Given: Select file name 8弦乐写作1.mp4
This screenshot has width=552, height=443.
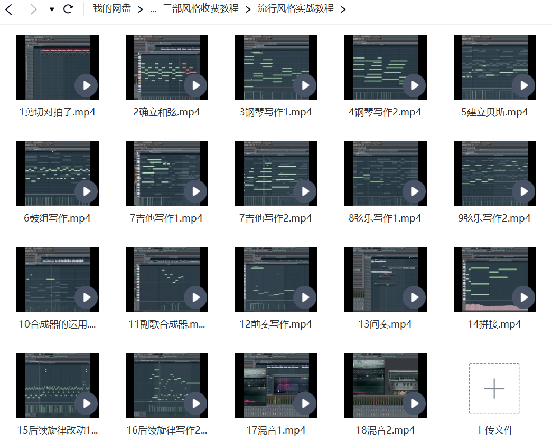Looking at the screenshot, I should tap(385, 218).
